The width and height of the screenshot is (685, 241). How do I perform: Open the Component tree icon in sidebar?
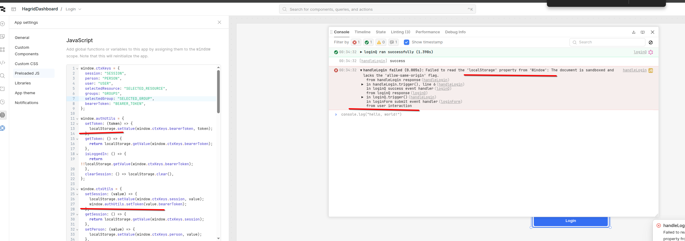(3, 50)
